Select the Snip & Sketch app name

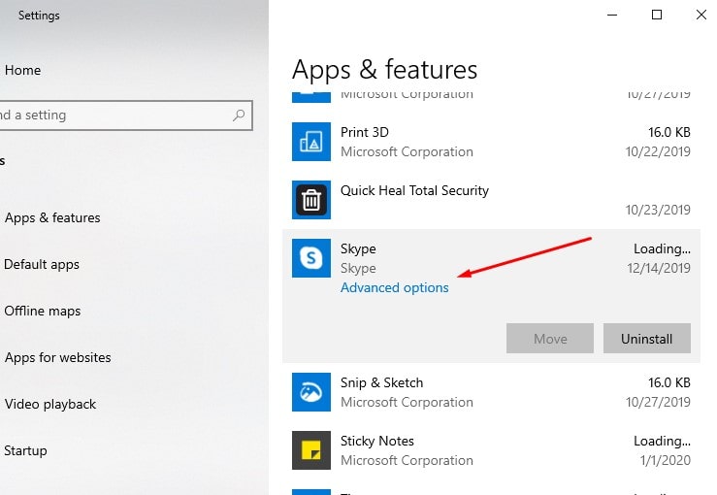pos(381,382)
